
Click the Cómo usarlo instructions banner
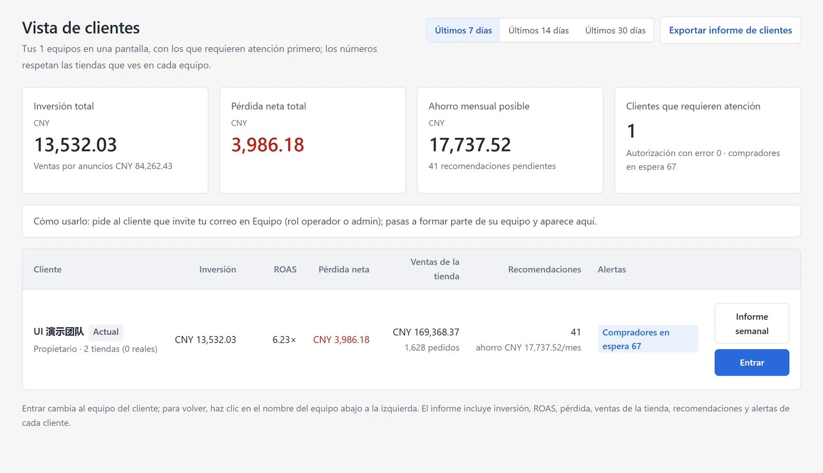click(x=411, y=221)
